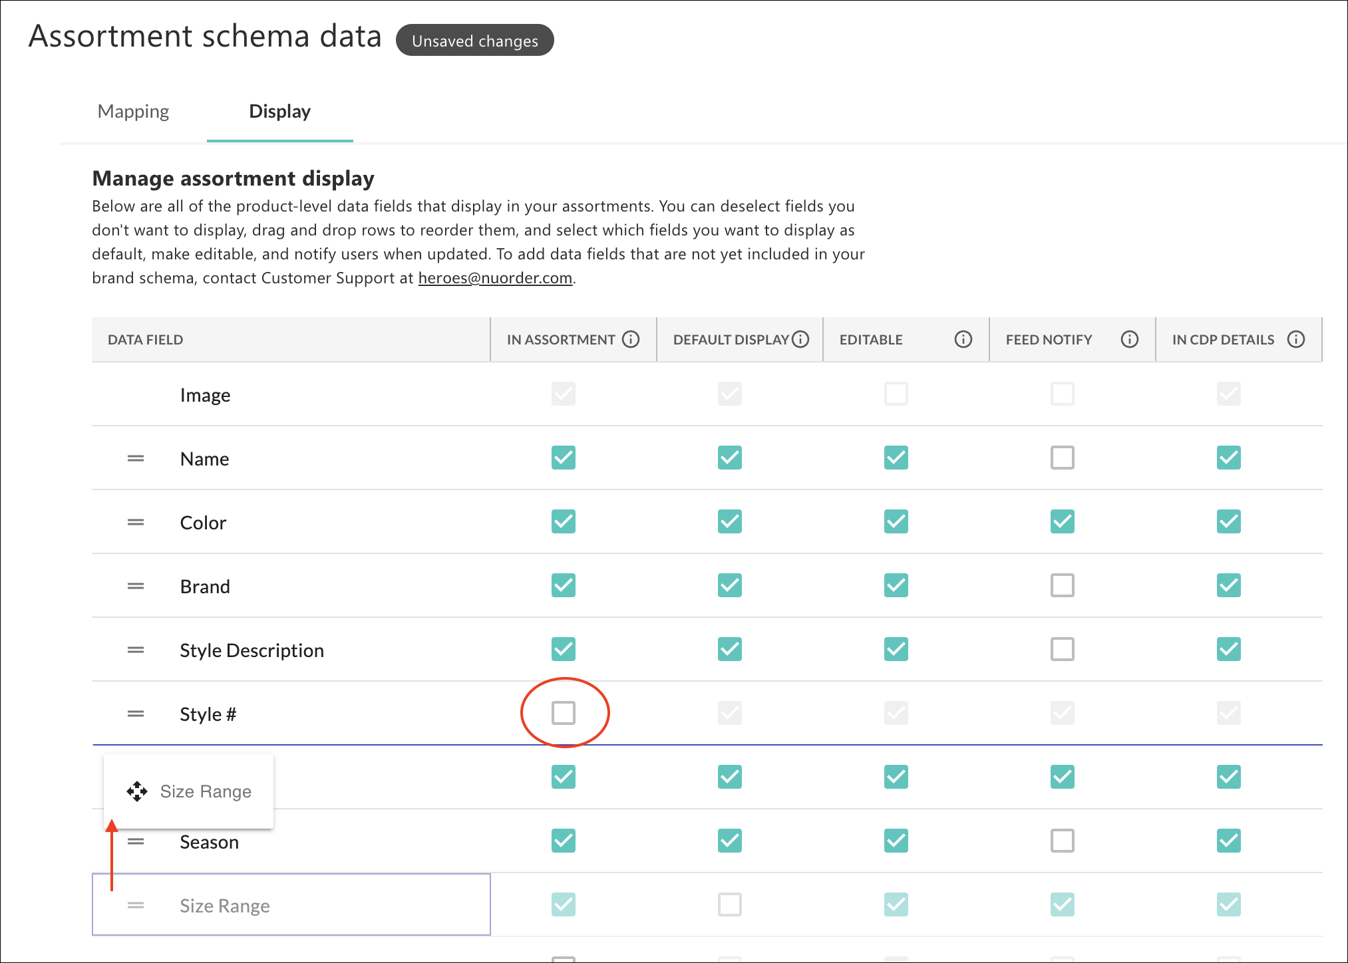Click the Season row drag handle
The height and width of the screenshot is (963, 1348).
(136, 842)
